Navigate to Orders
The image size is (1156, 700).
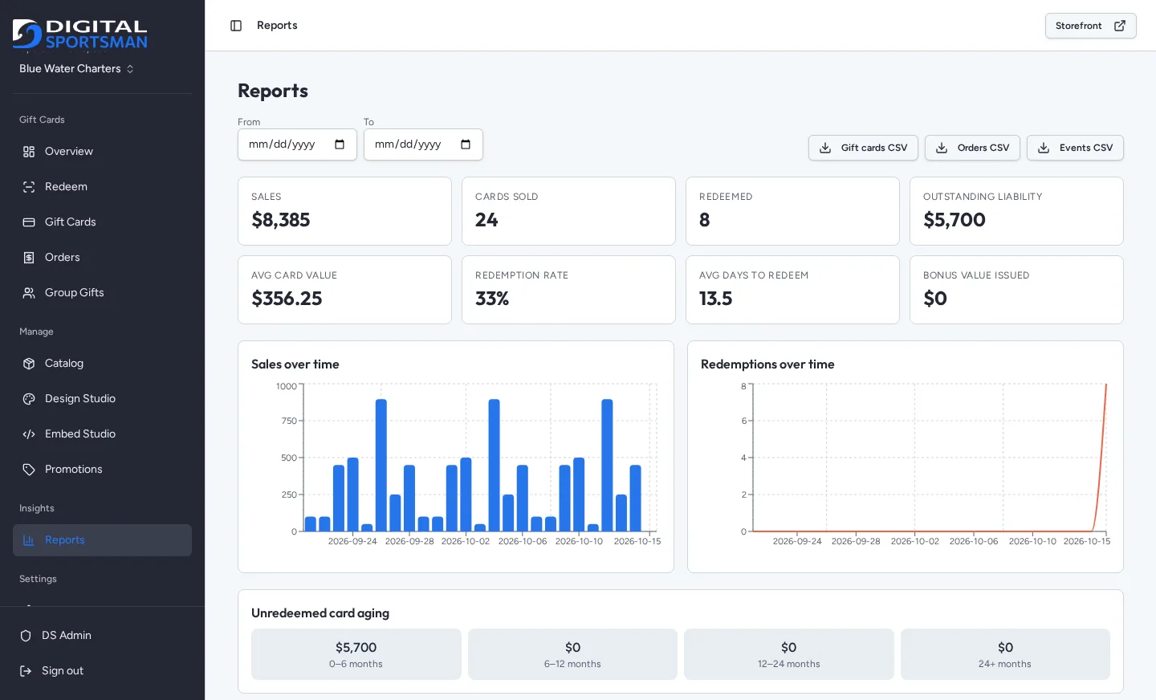(x=102, y=258)
